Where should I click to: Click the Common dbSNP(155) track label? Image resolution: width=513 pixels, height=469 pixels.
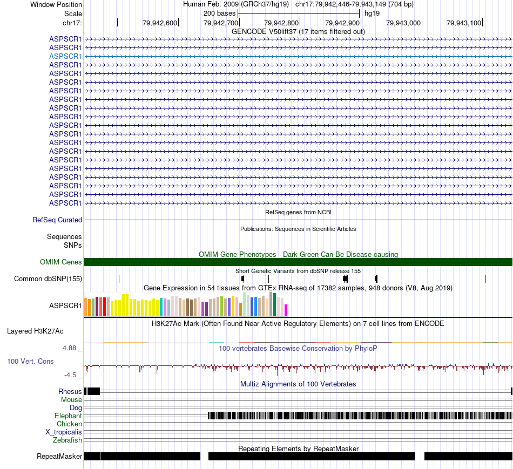(48, 278)
